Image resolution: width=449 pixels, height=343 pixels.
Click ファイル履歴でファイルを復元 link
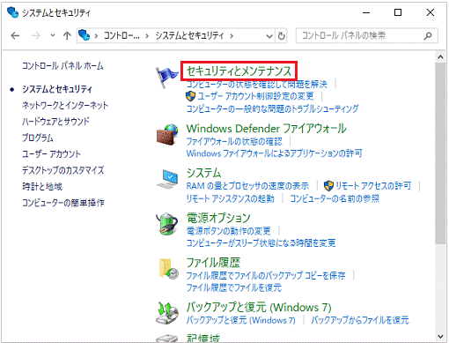pyautogui.click(x=234, y=287)
